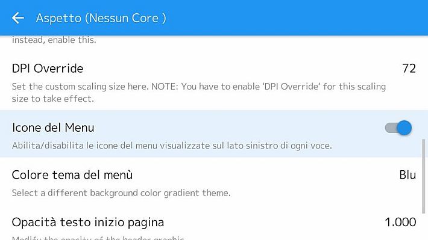
Task: Click the 'instead, enable this.' text
Action: [x=54, y=40]
